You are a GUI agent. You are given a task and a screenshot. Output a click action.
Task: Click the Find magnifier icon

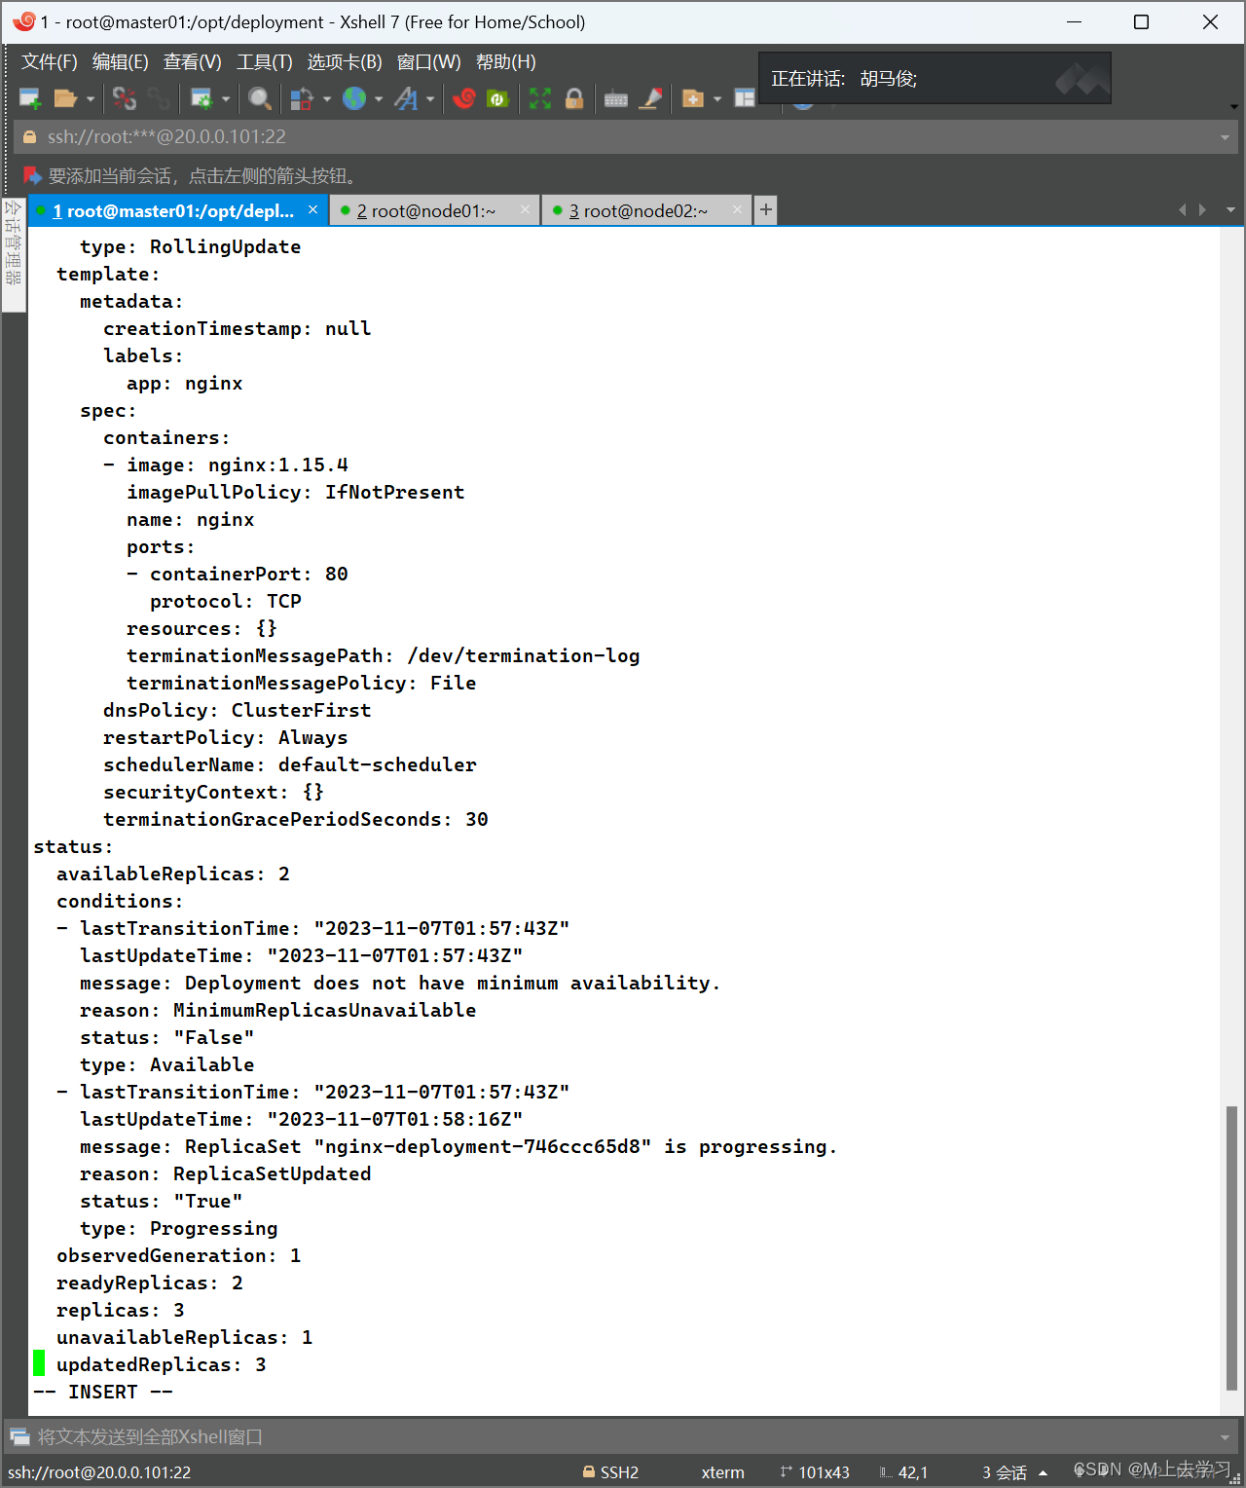tap(259, 98)
